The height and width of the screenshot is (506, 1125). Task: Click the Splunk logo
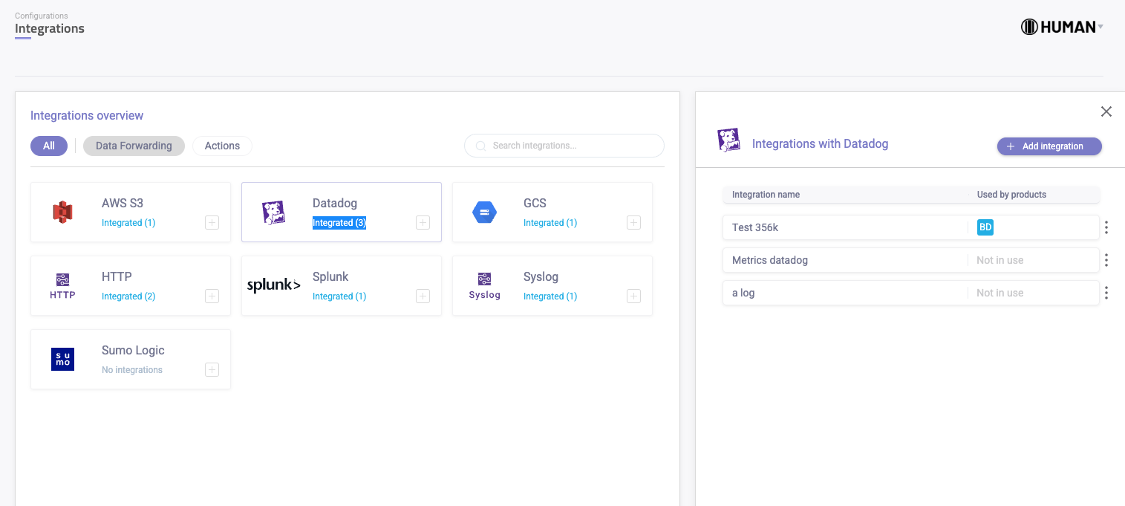pos(273,285)
